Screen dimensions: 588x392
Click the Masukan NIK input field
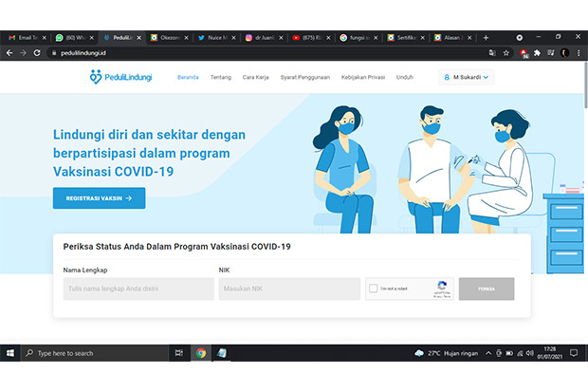289,289
